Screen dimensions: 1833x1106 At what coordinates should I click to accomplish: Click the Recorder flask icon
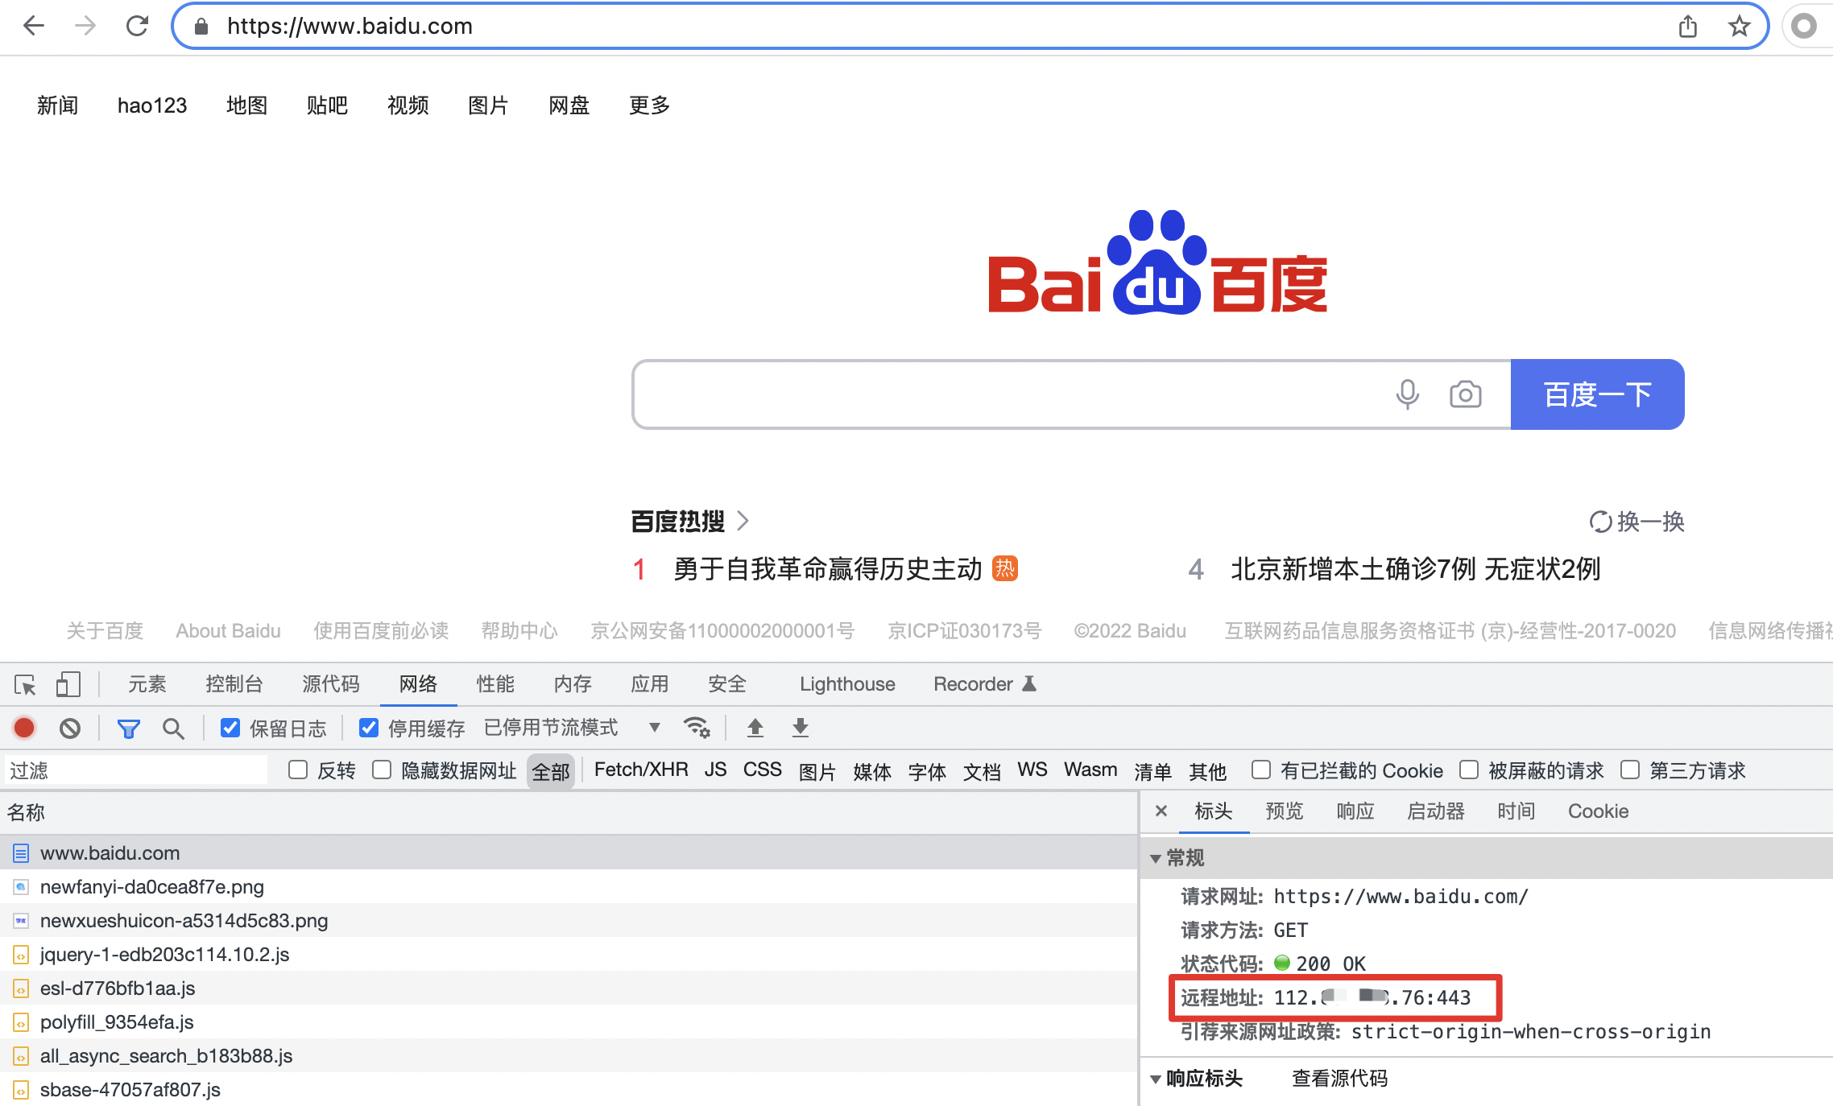click(1029, 683)
